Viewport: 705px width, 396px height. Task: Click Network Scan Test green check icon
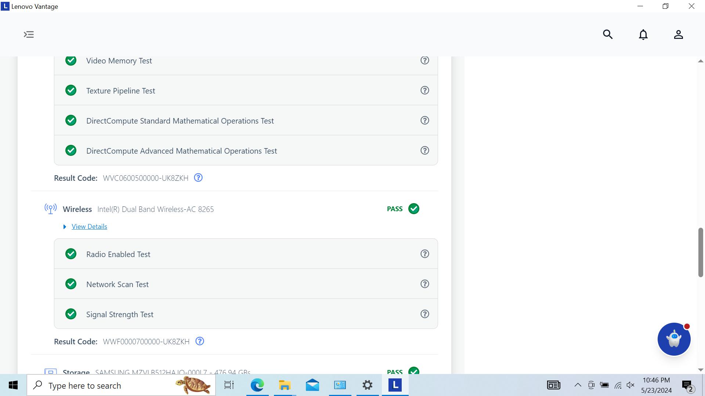coord(71,284)
